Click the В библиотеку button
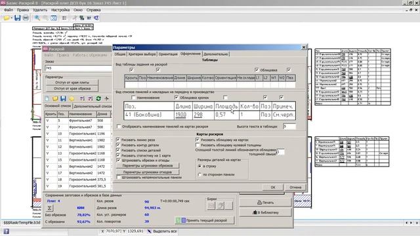This screenshot has width=420, height=236. coord(265,212)
